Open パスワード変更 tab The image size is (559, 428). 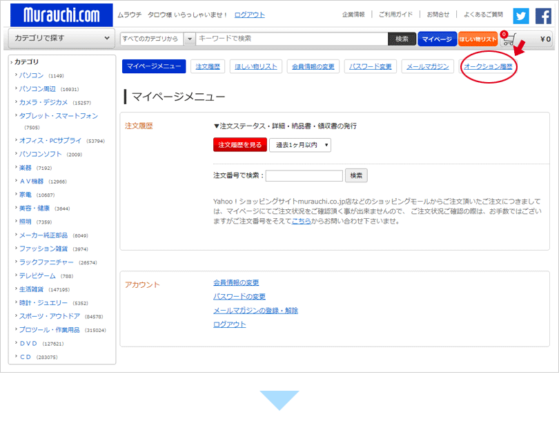click(x=370, y=66)
